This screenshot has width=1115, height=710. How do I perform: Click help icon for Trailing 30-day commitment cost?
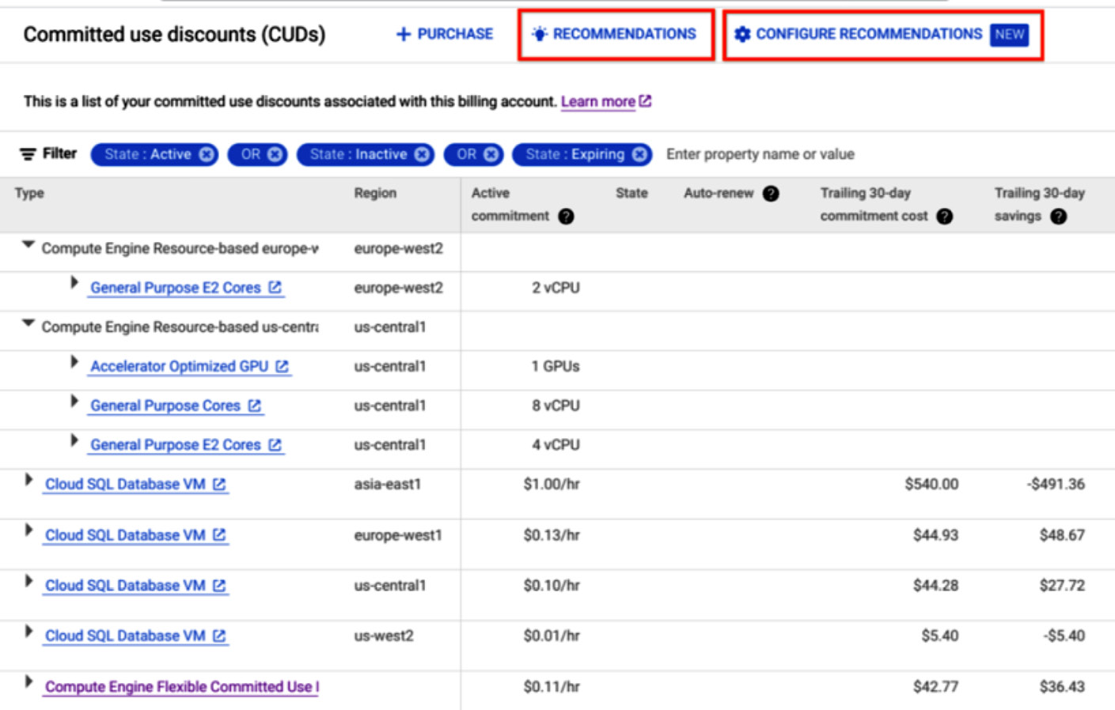pos(944,217)
